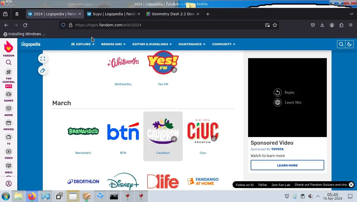The width and height of the screenshot is (357, 202).
Task: Open Fan Central rocket icon
Action: (9, 72)
